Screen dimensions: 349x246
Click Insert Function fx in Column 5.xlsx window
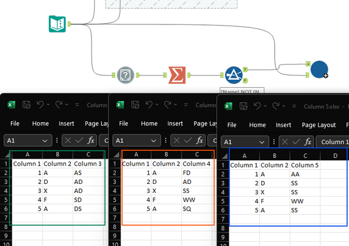coord(308,142)
